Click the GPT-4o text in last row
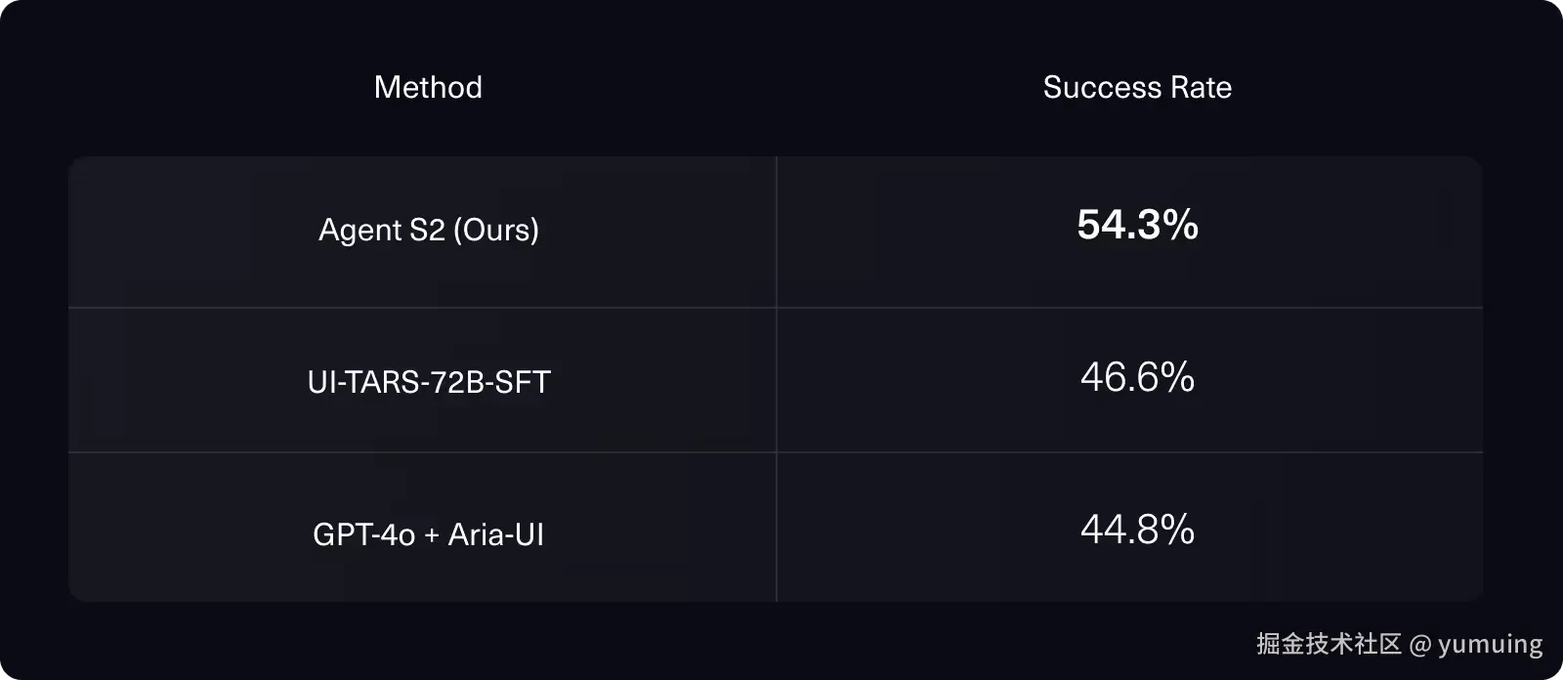Screen dimensions: 1563x680 point(363,534)
